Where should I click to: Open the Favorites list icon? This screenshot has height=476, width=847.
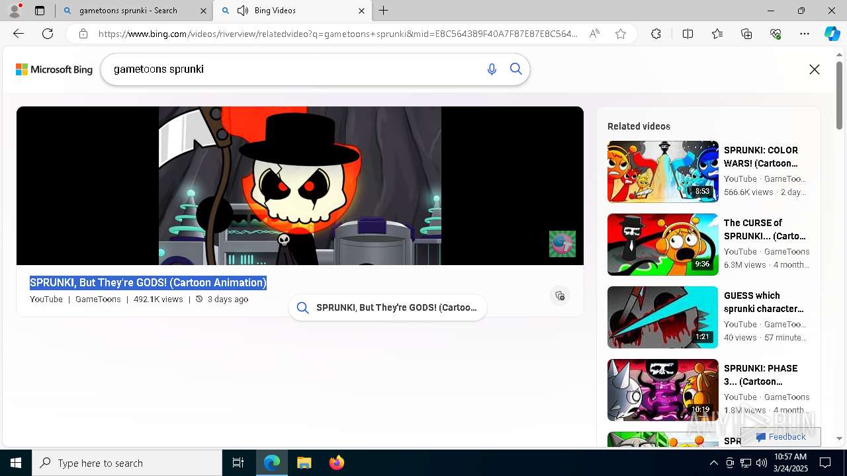click(x=717, y=34)
